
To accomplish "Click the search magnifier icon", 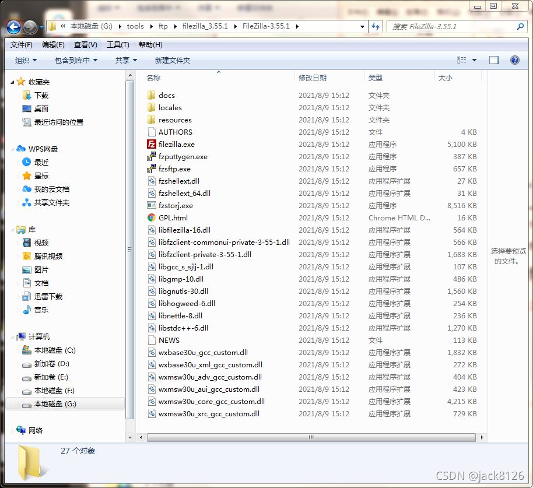I will (x=520, y=26).
